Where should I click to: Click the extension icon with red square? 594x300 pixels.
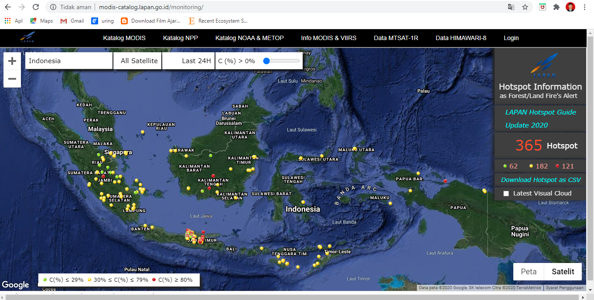[542, 7]
